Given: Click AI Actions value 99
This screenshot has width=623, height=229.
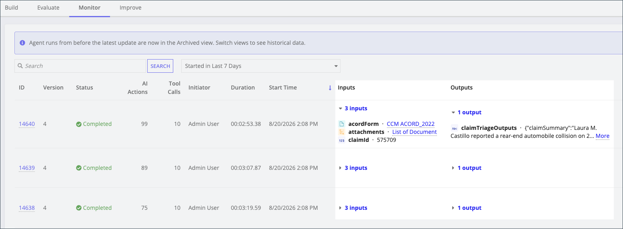Looking at the screenshot, I should click(144, 124).
